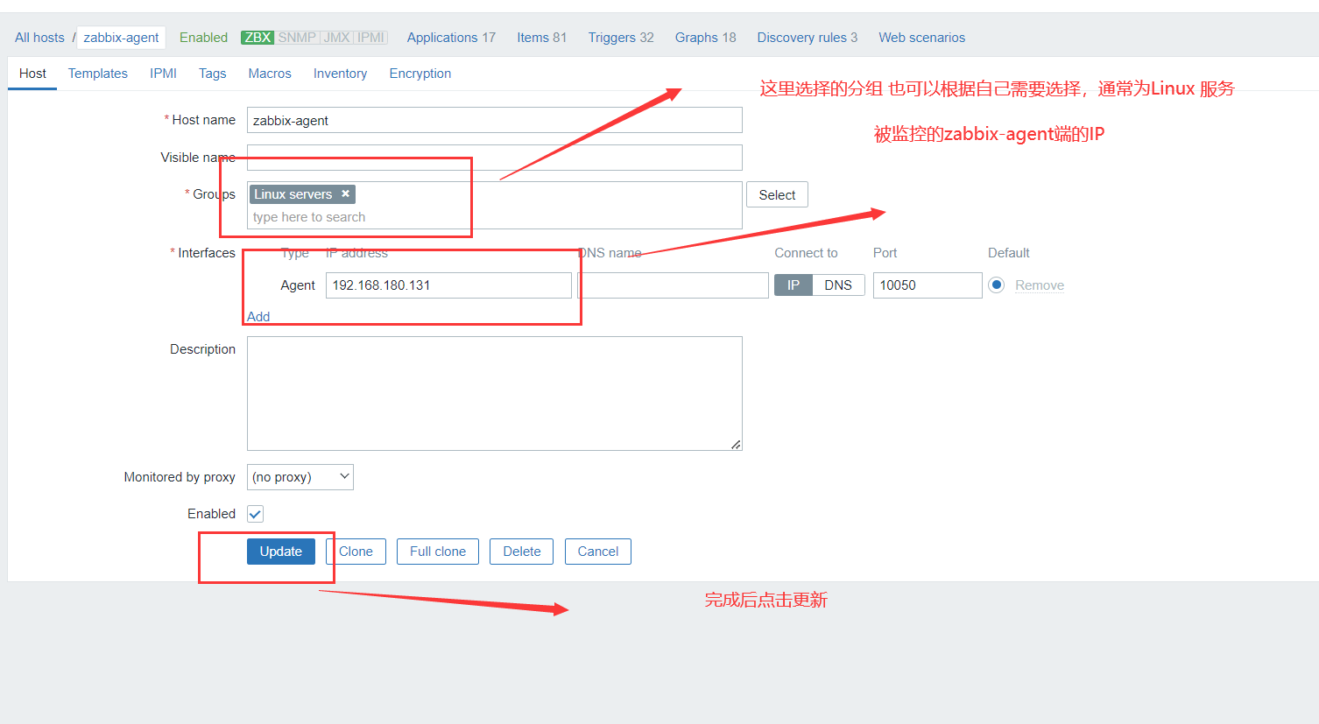
Task: Set Connect to IP
Action: click(794, 285)
